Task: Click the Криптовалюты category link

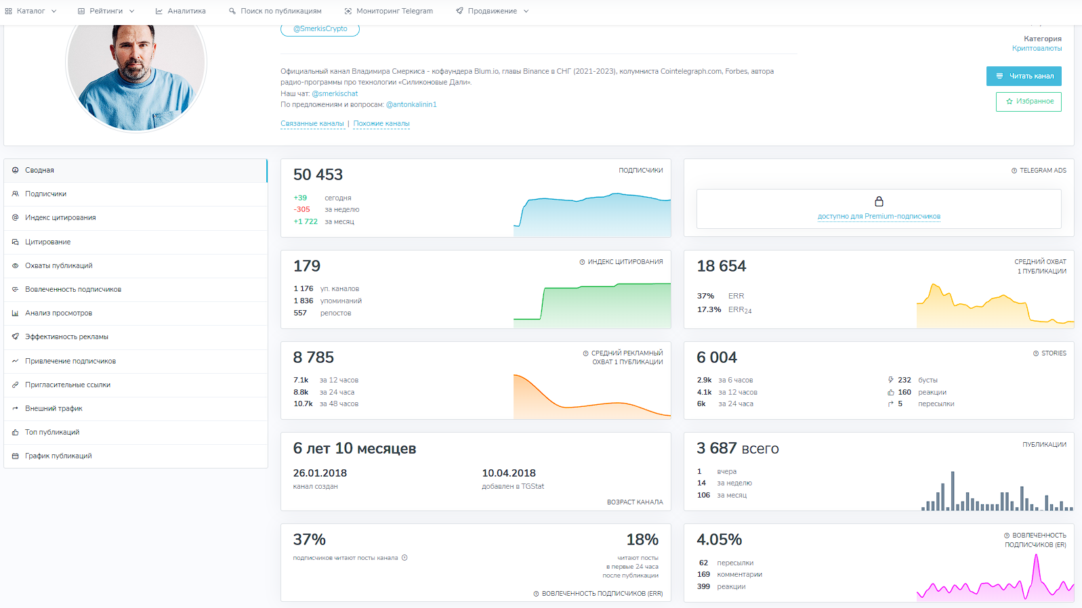Action: pos(1037,48)
